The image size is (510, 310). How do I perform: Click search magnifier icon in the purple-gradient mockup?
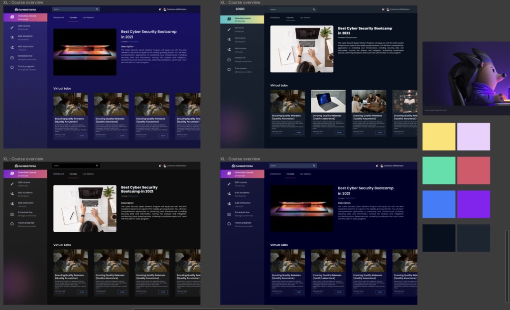pyautogui.click(x=97, y=9)
